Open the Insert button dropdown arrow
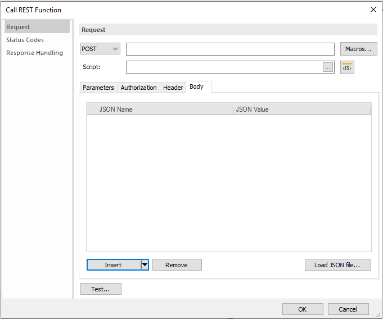Viewport: 383px width, 320px height. [145, 264]
